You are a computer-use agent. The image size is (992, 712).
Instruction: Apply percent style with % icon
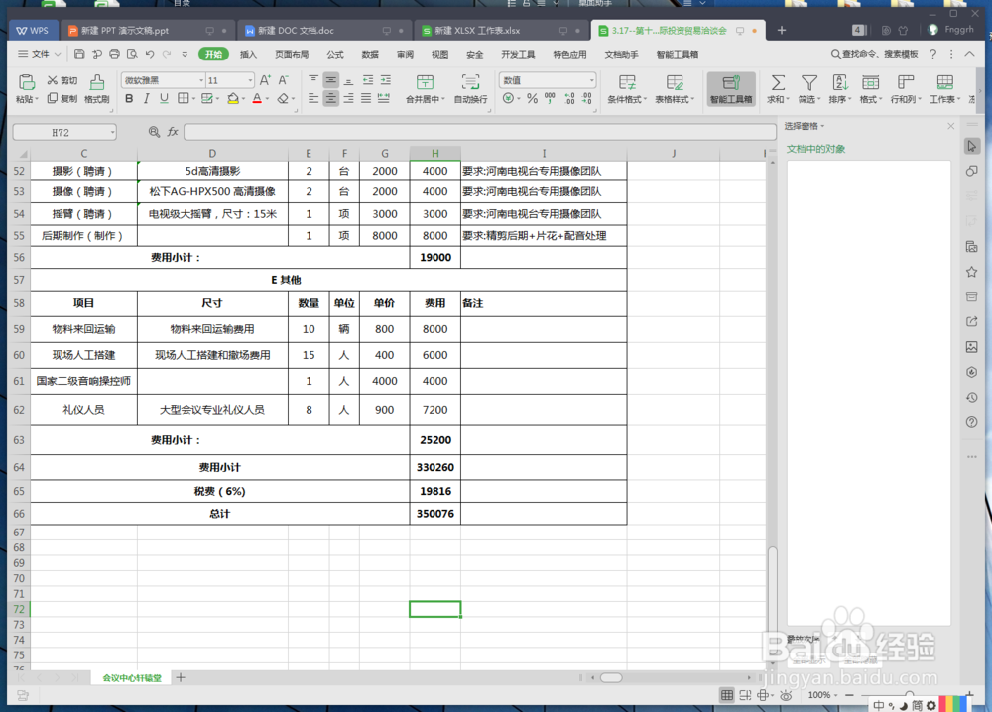tap(532, 98)
